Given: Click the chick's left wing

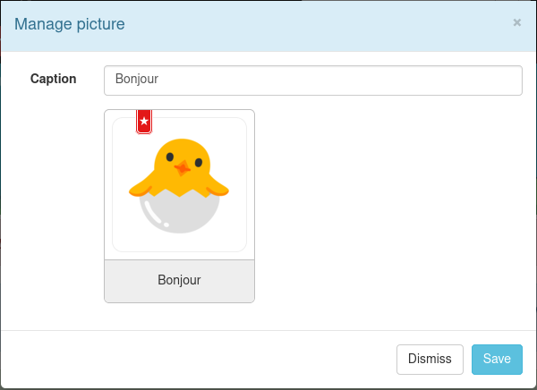Looking at the screenshot, I should (x=141, y=187).
